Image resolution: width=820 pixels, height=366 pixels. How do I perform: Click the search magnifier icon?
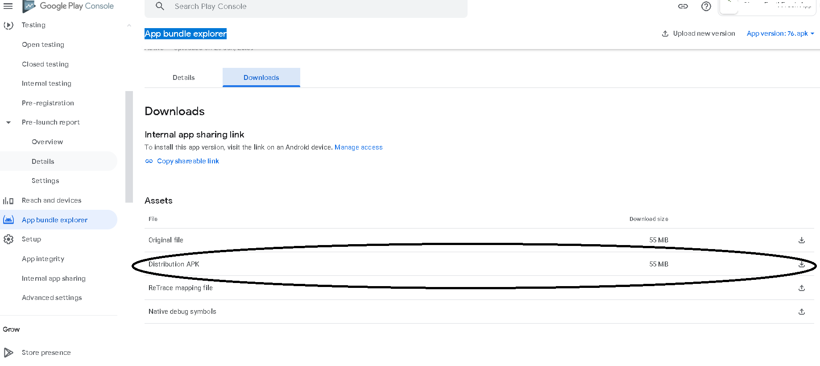point(160,6)
